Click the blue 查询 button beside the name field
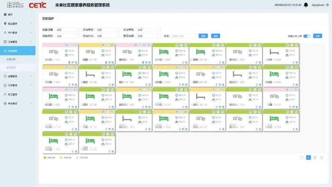The height and width of the screenshot is (187, 332). pyautogui.click(x=203, y=36)
